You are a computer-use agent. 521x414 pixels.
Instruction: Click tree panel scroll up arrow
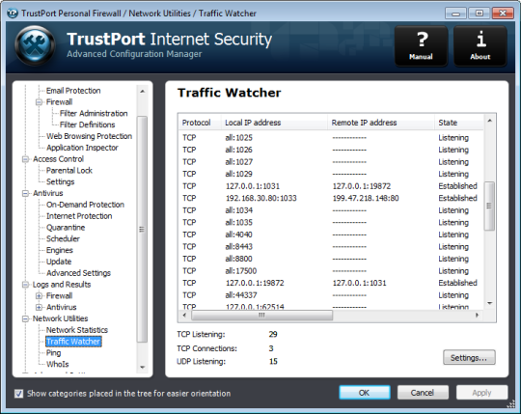[142, 91]
